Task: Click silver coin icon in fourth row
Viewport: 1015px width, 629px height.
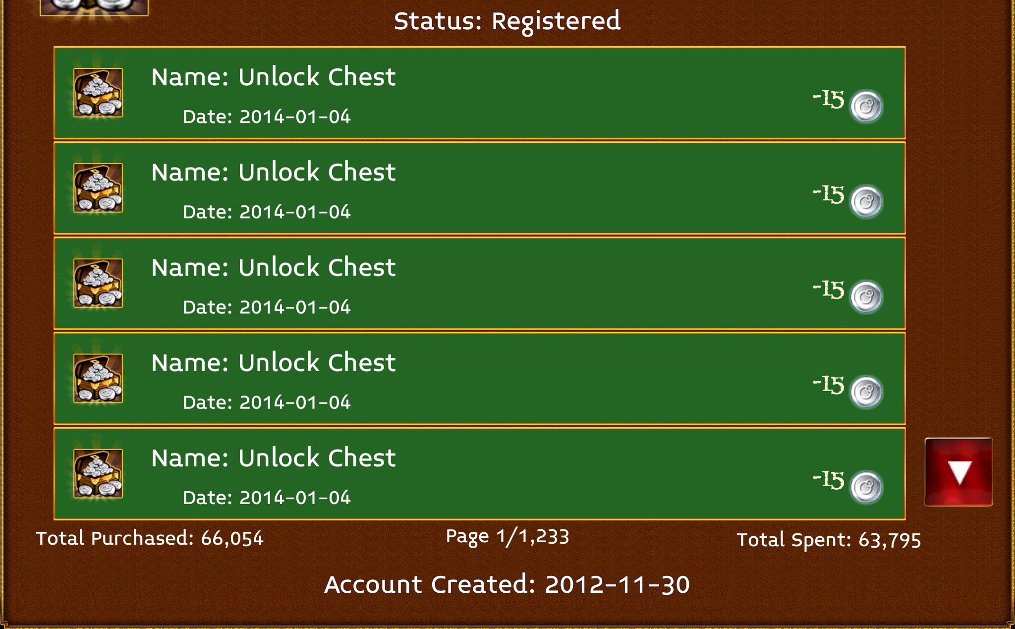Action: point(866,392)
